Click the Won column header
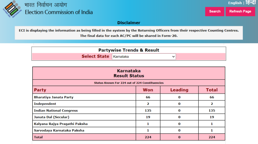The height and width of the screenshot is (144, 258). [x=148, y=90]
